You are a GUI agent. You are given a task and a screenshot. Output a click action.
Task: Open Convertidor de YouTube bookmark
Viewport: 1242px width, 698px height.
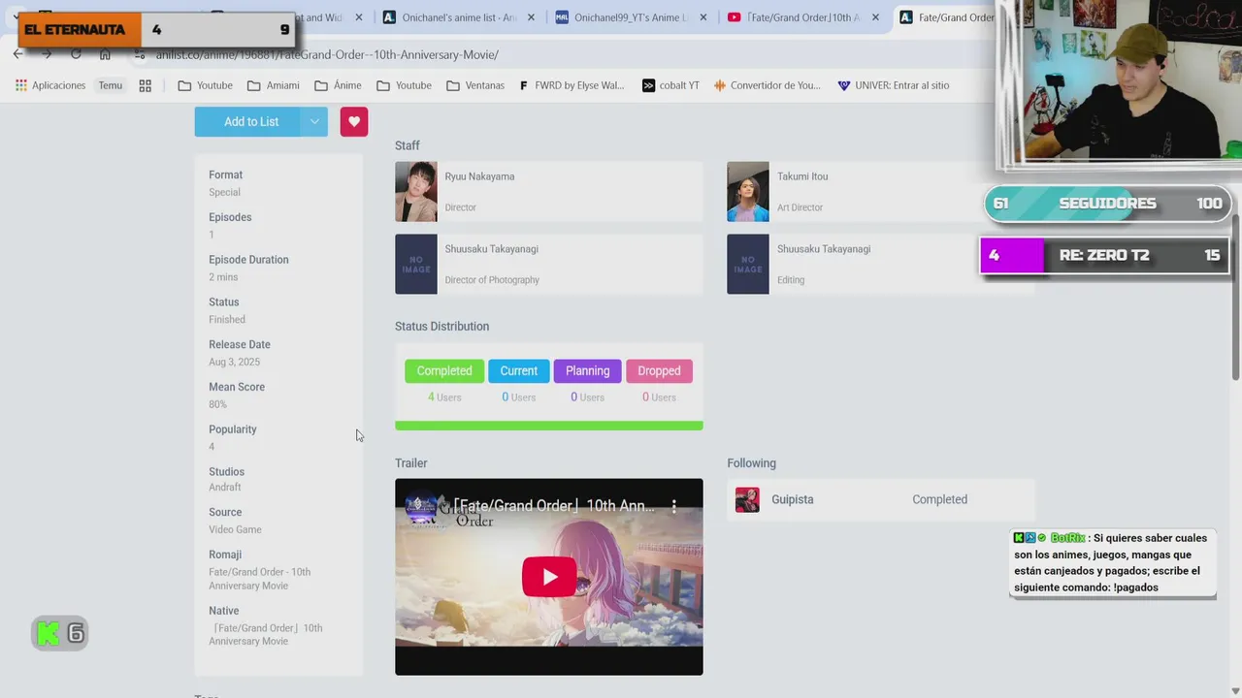(768, 85)
